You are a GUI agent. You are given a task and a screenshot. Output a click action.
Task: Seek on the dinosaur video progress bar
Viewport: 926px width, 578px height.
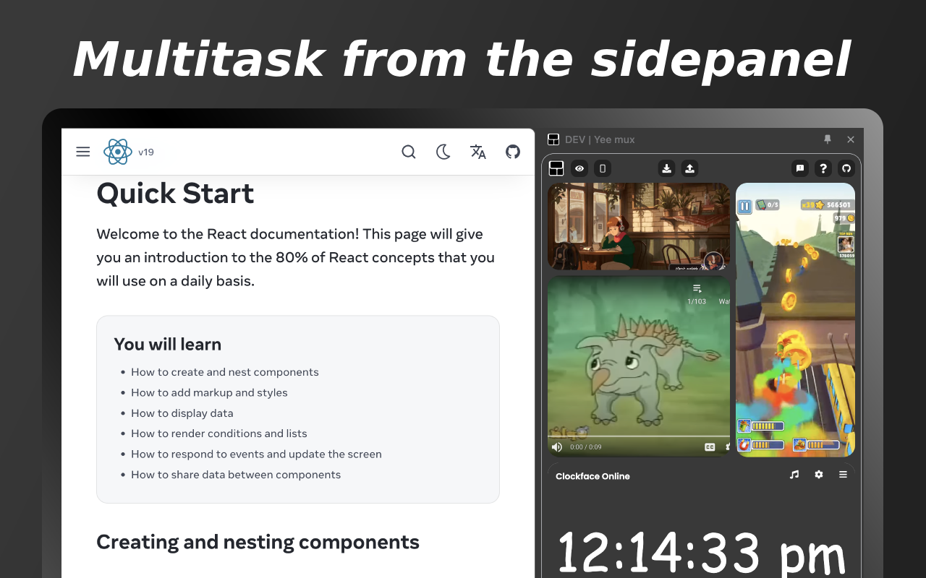point(639,436)
